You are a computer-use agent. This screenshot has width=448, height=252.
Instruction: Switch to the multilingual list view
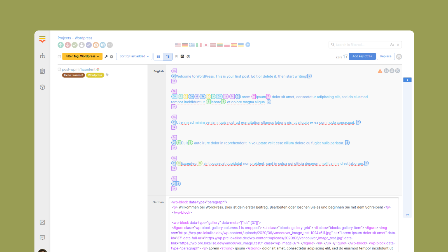click(x=168, y=56)
